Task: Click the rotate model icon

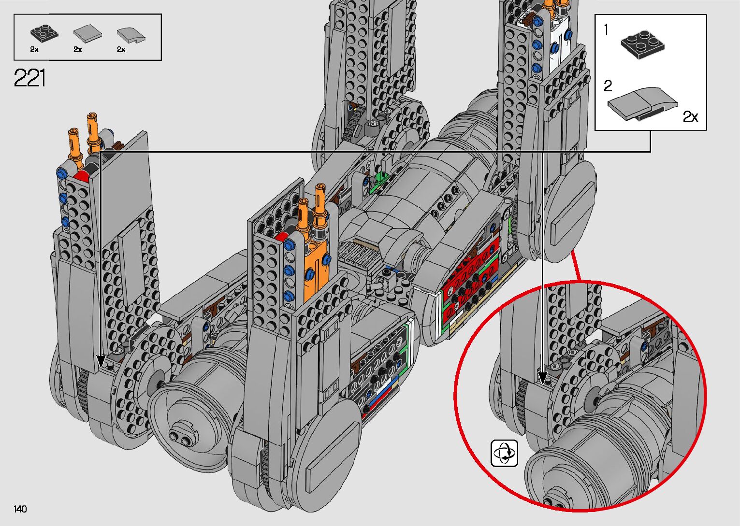Action: tap(504, 453)
